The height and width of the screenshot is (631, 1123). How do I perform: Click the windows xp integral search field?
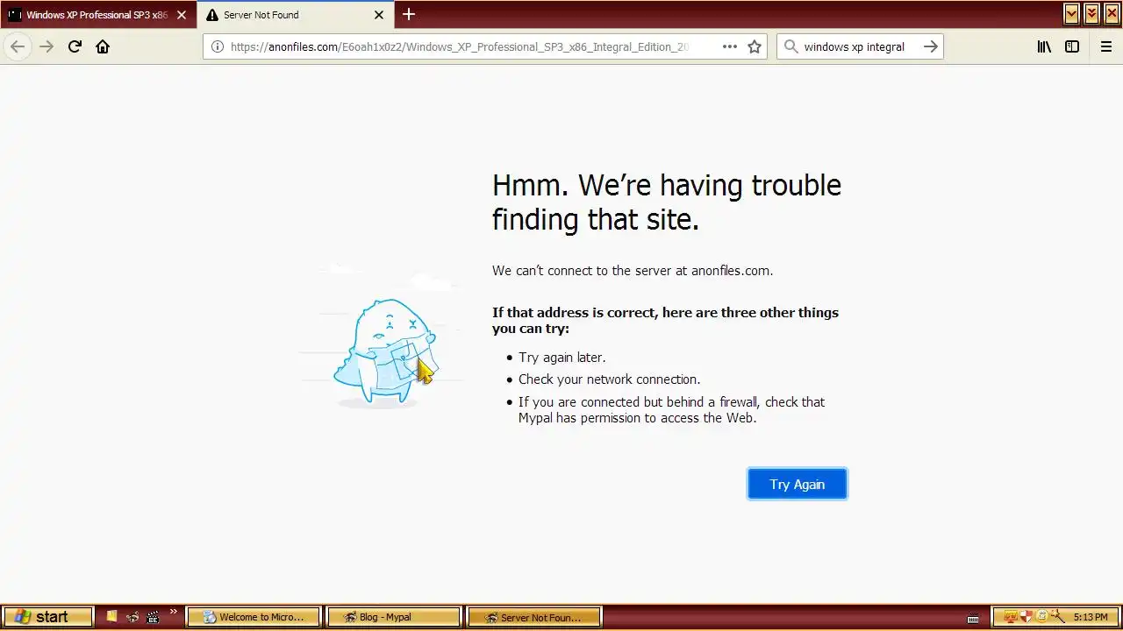[x=859, y=46]
